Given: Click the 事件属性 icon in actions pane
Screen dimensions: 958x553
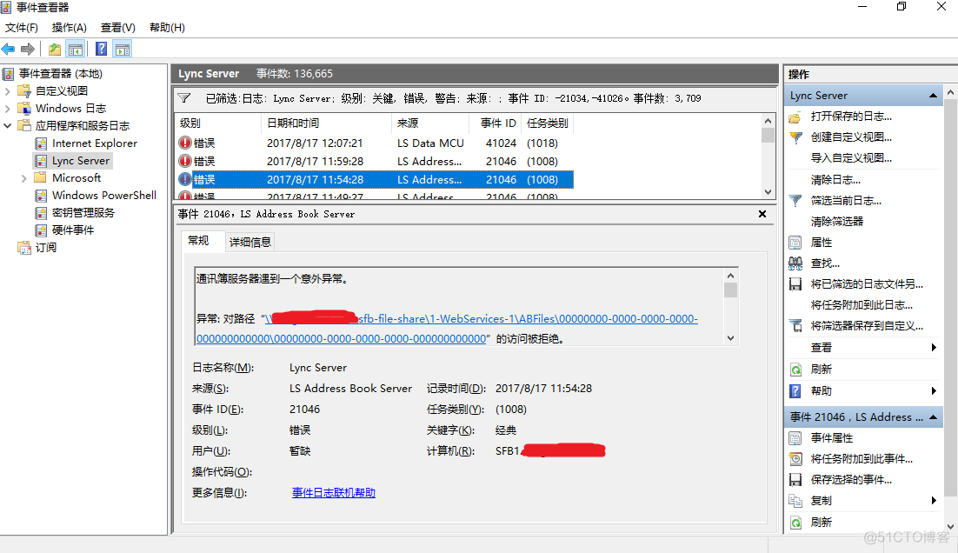Looking at the screenshot, I should 795,438.
